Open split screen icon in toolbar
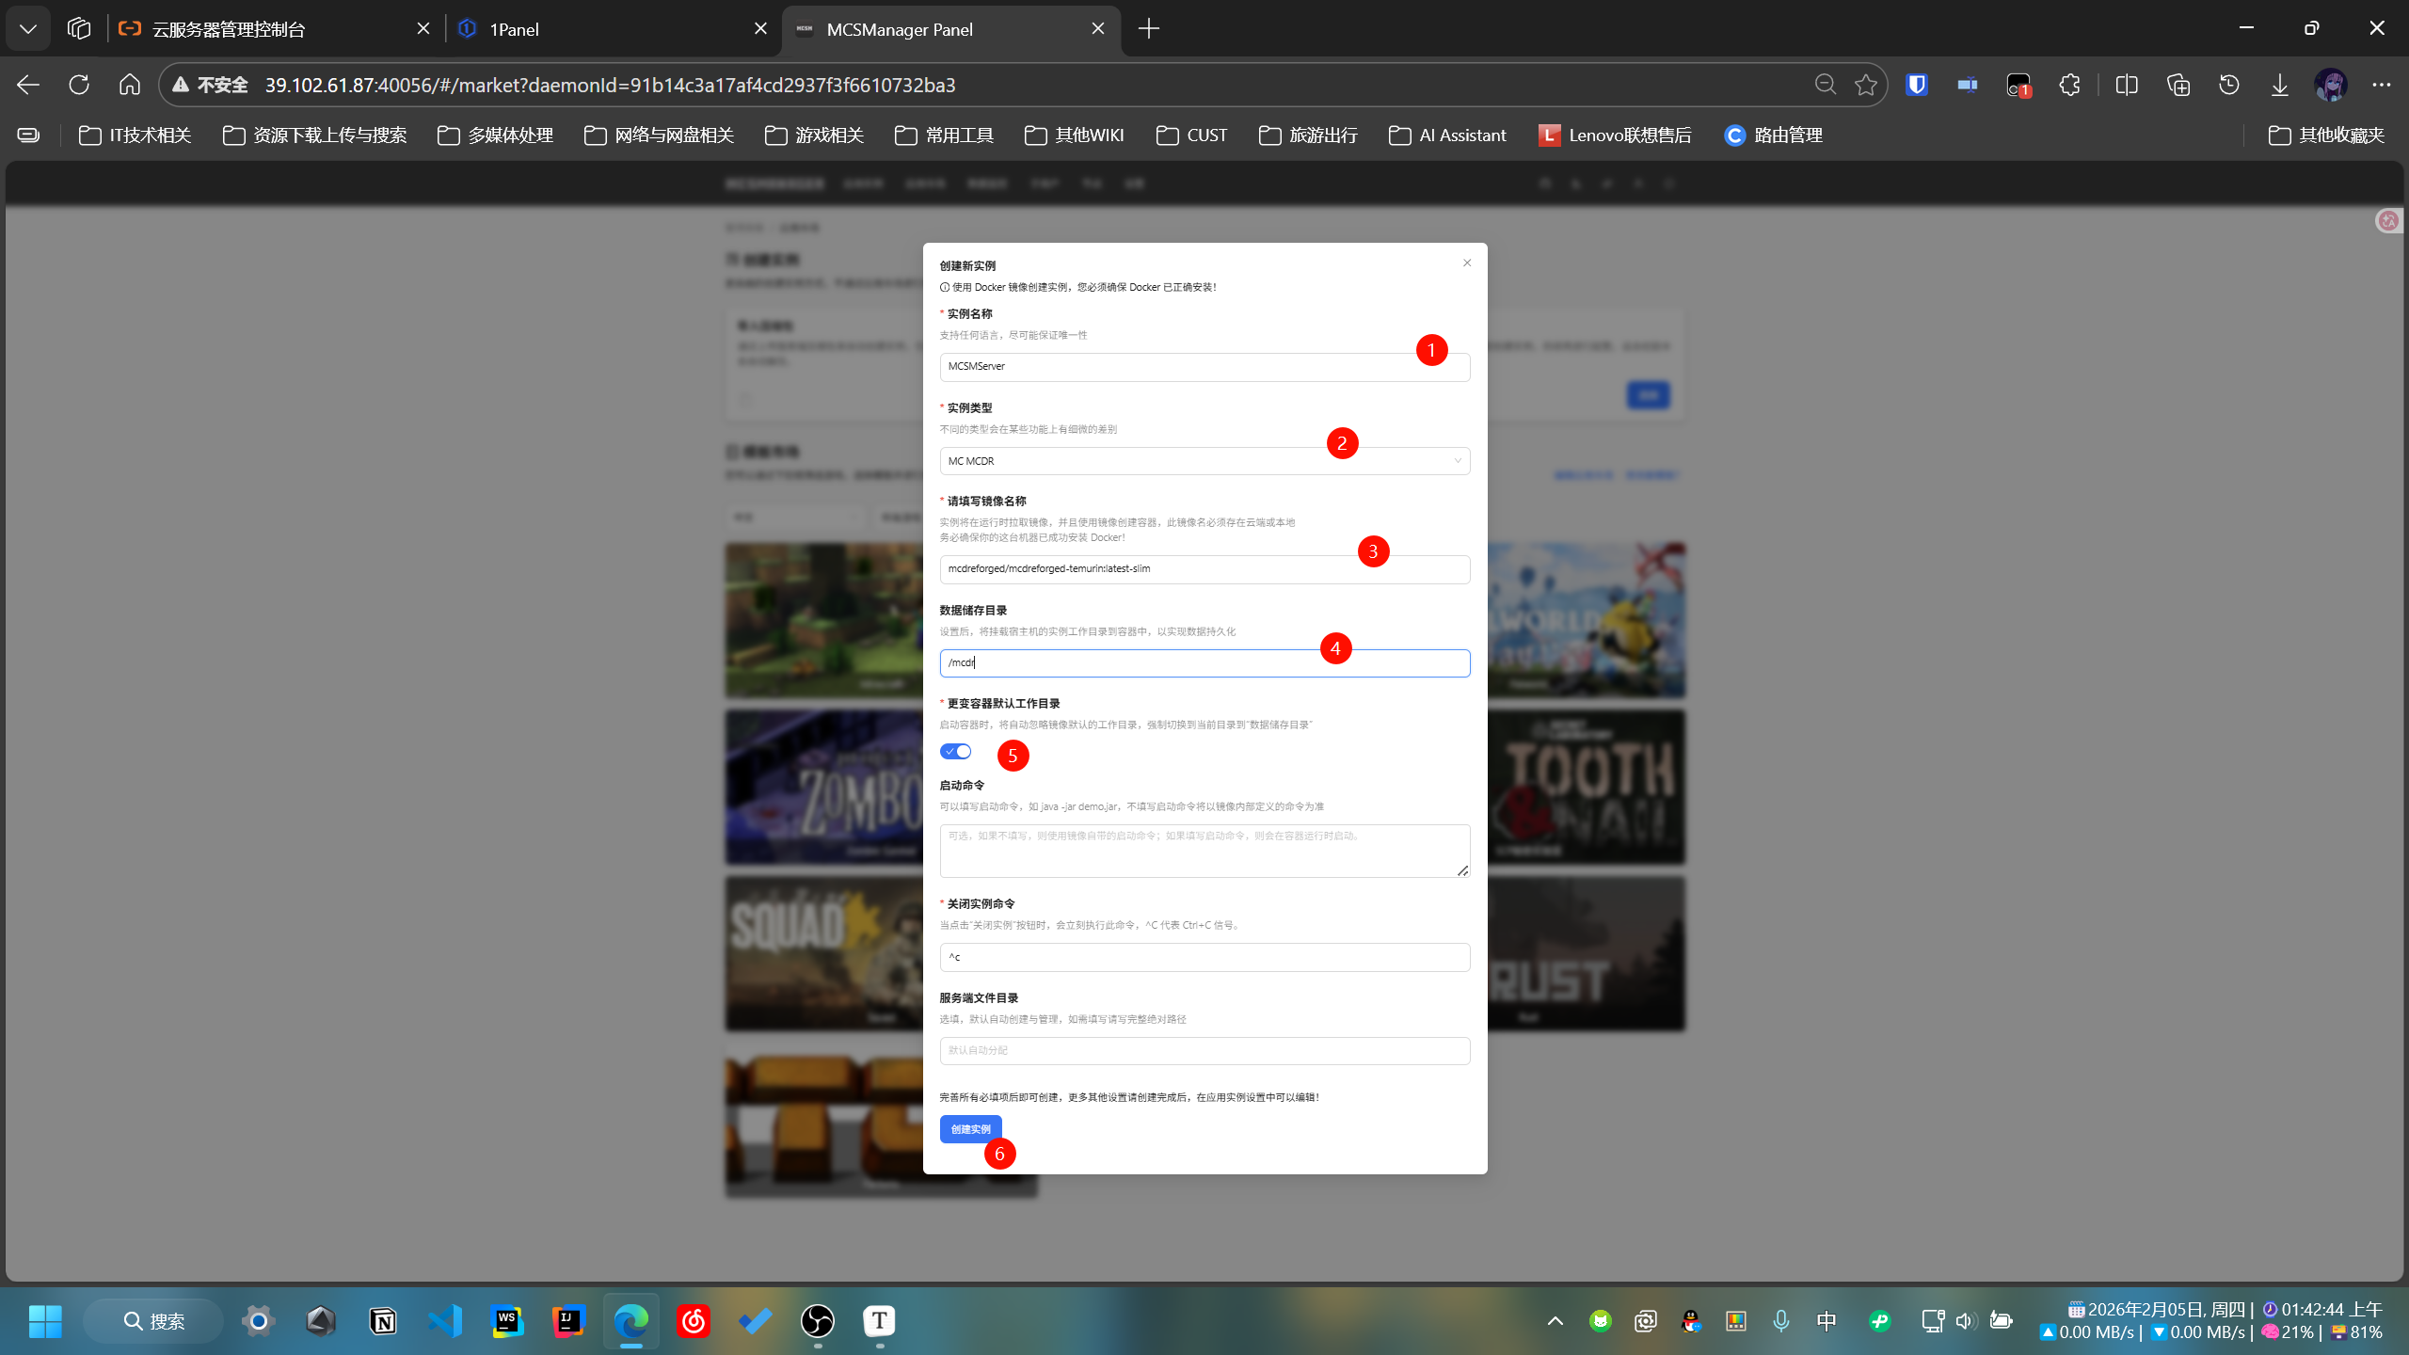The height and width of the screenshot is (1355, 2409). coord(2126,85)
